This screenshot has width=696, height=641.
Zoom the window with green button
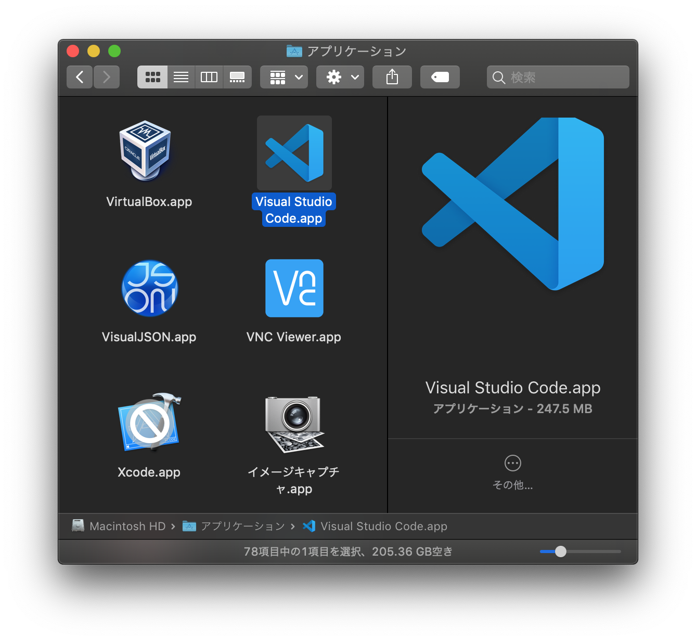(114, 51)
